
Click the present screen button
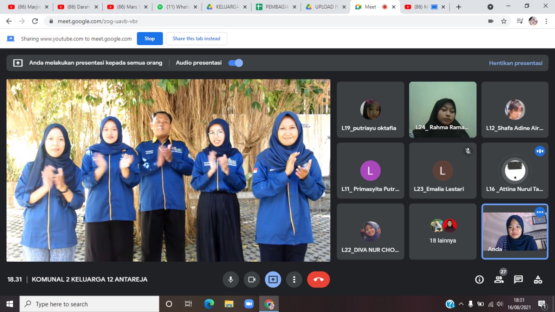(x=273, y=279)
